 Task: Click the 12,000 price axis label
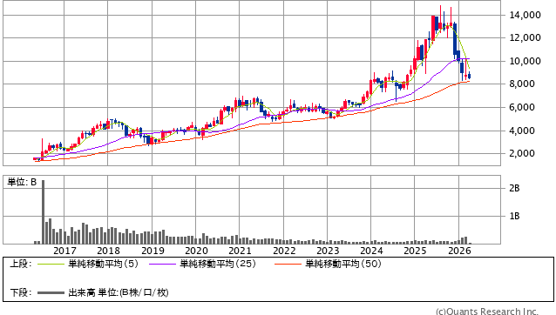[x=525, y=37]
